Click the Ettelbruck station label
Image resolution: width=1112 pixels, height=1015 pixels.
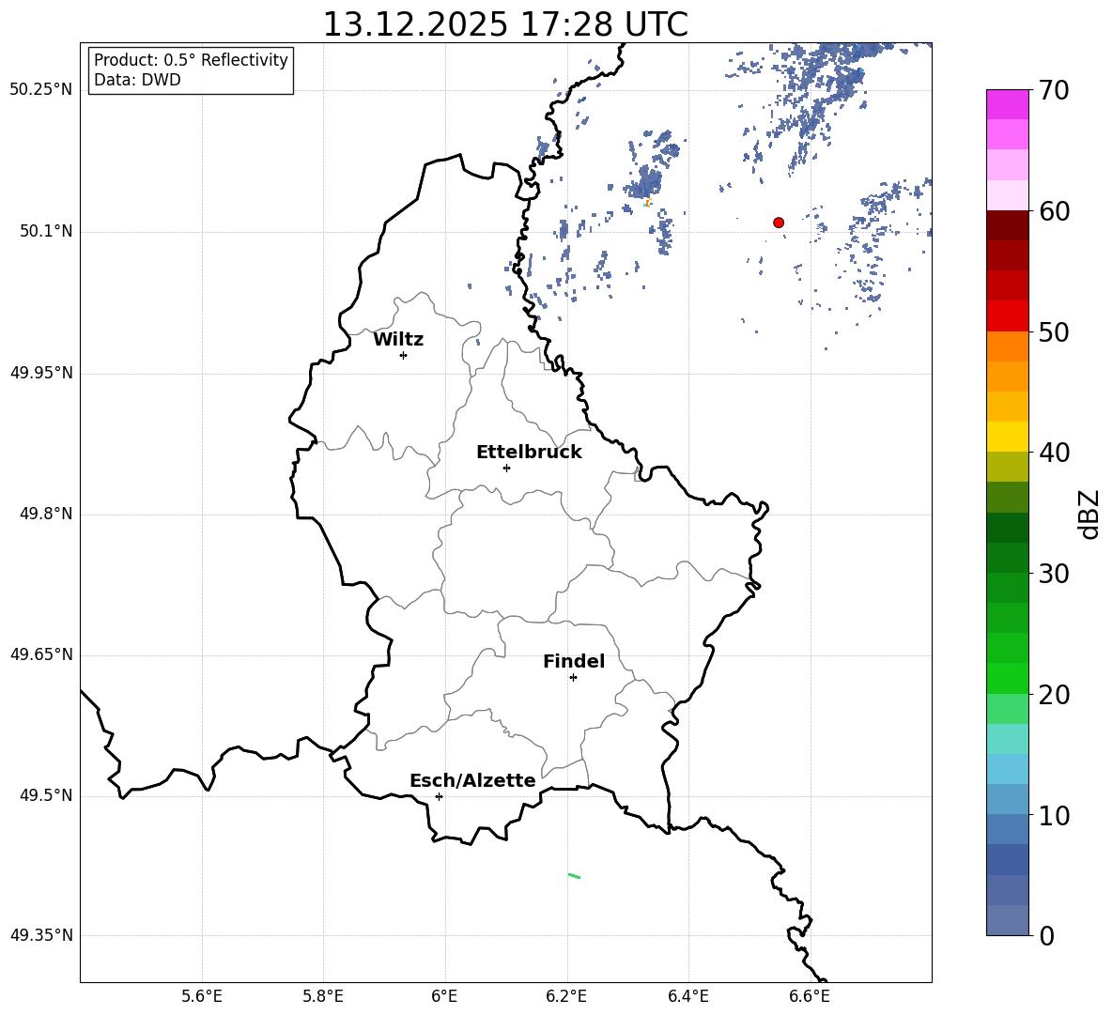pos(529,453)
